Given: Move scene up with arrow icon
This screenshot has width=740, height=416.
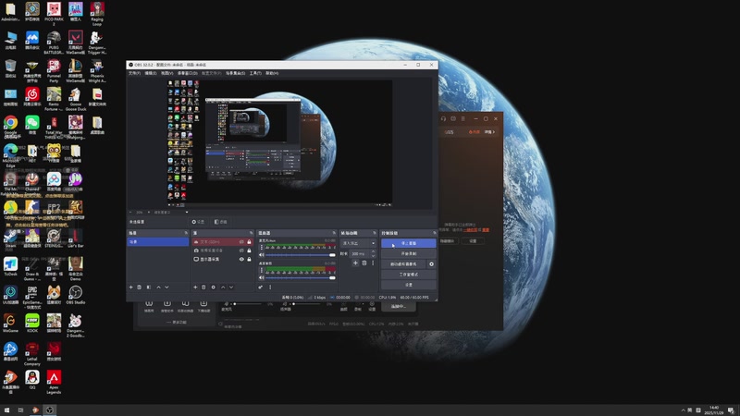Looking at the screenshot, I should pyautogui.click(x=158, y=288).
